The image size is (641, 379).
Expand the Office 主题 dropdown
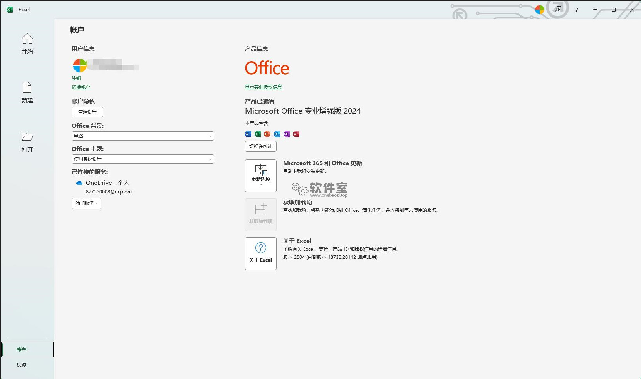pyautogui.click(x=143, y=159)
